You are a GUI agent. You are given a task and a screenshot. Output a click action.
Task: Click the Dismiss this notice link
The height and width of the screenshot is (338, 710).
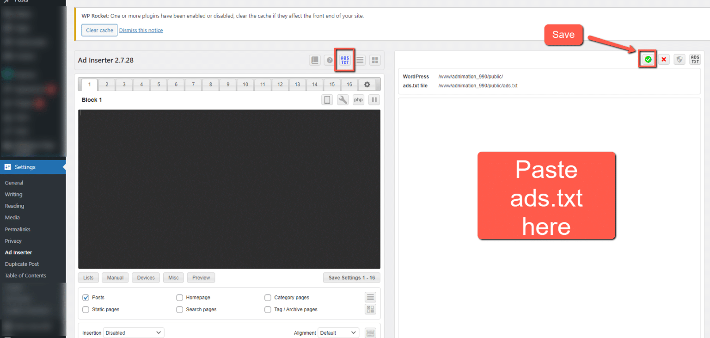point(141,30)
